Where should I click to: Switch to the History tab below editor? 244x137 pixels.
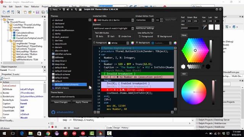point(125,128)
